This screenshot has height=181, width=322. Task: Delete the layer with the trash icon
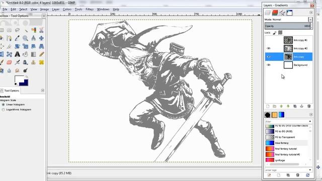(309, 106)
